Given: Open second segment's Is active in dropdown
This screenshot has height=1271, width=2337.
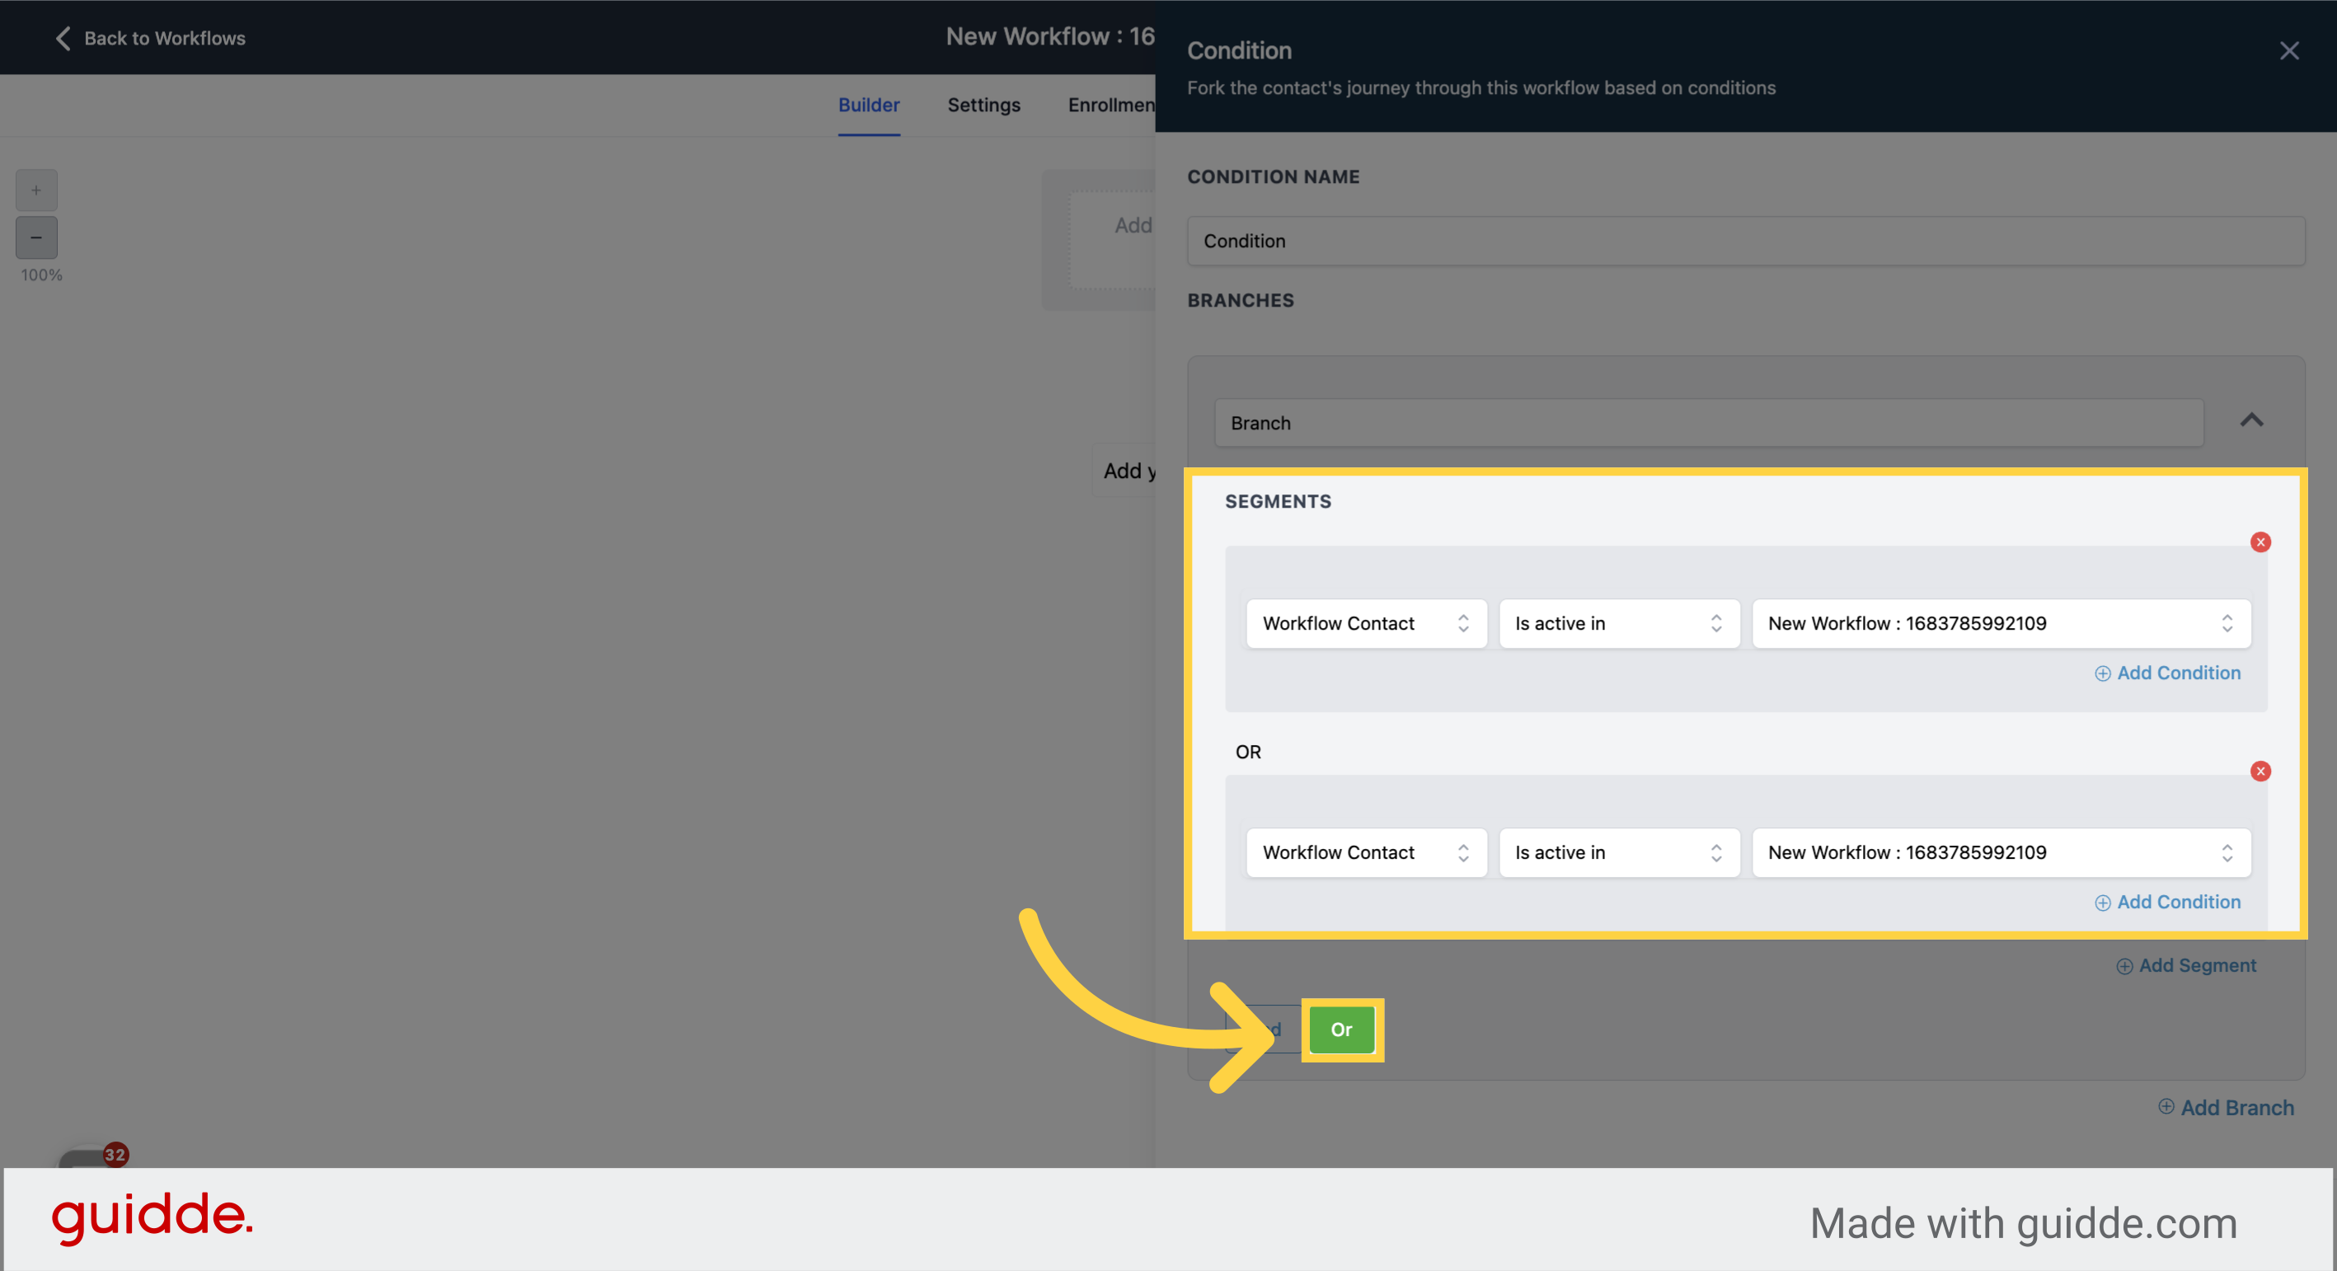Looking at the screenshot, I should coord(1619,853).
